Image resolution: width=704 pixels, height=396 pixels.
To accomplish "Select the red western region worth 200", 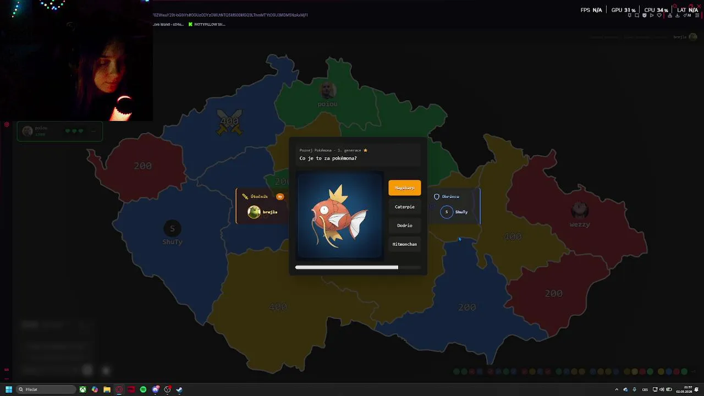I will pos(142,166).
